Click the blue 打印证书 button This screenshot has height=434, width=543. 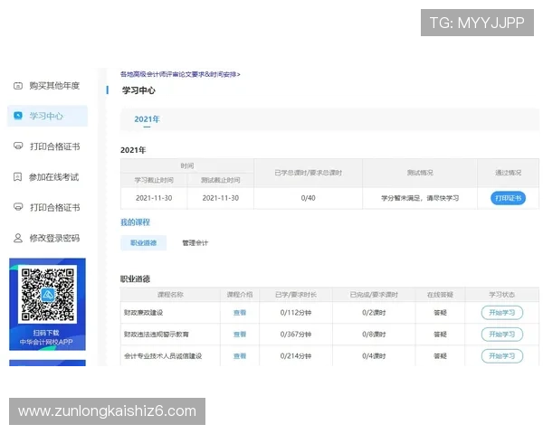pos(508,198)
